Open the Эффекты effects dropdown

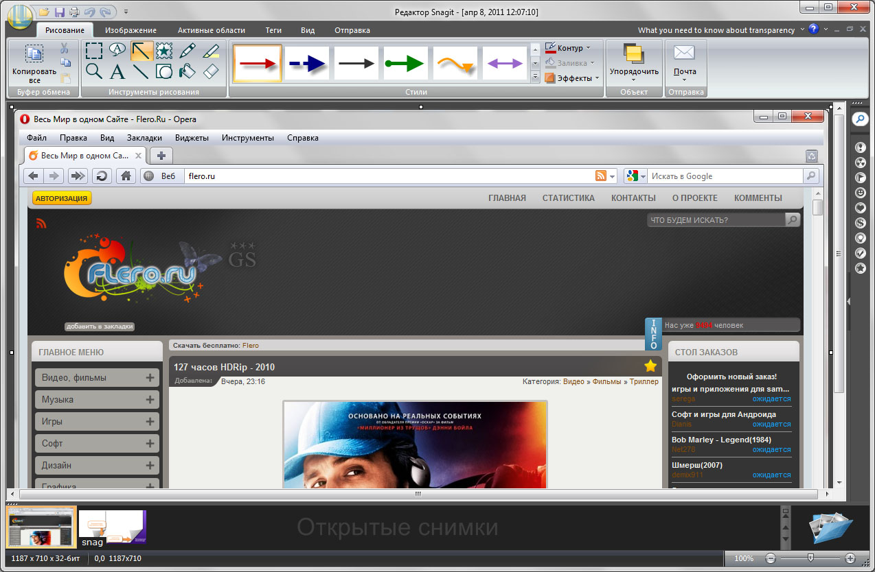tap(572, 78)
